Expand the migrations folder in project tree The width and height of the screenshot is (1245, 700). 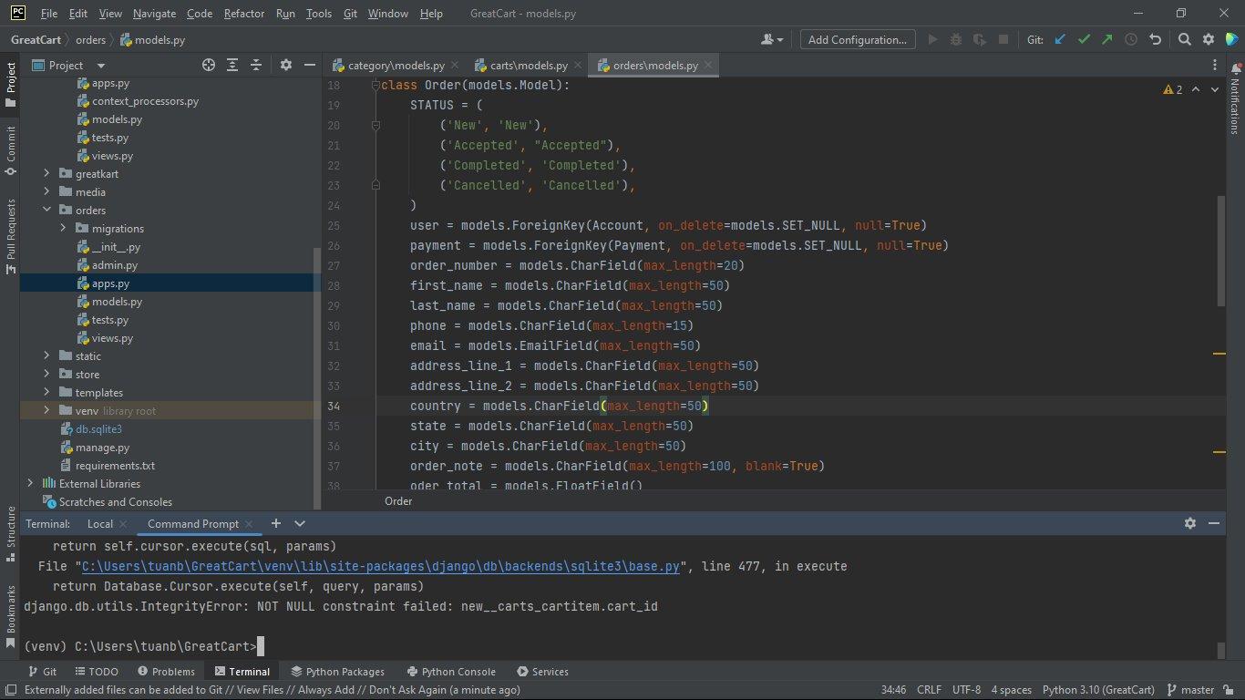pos(63,229)
